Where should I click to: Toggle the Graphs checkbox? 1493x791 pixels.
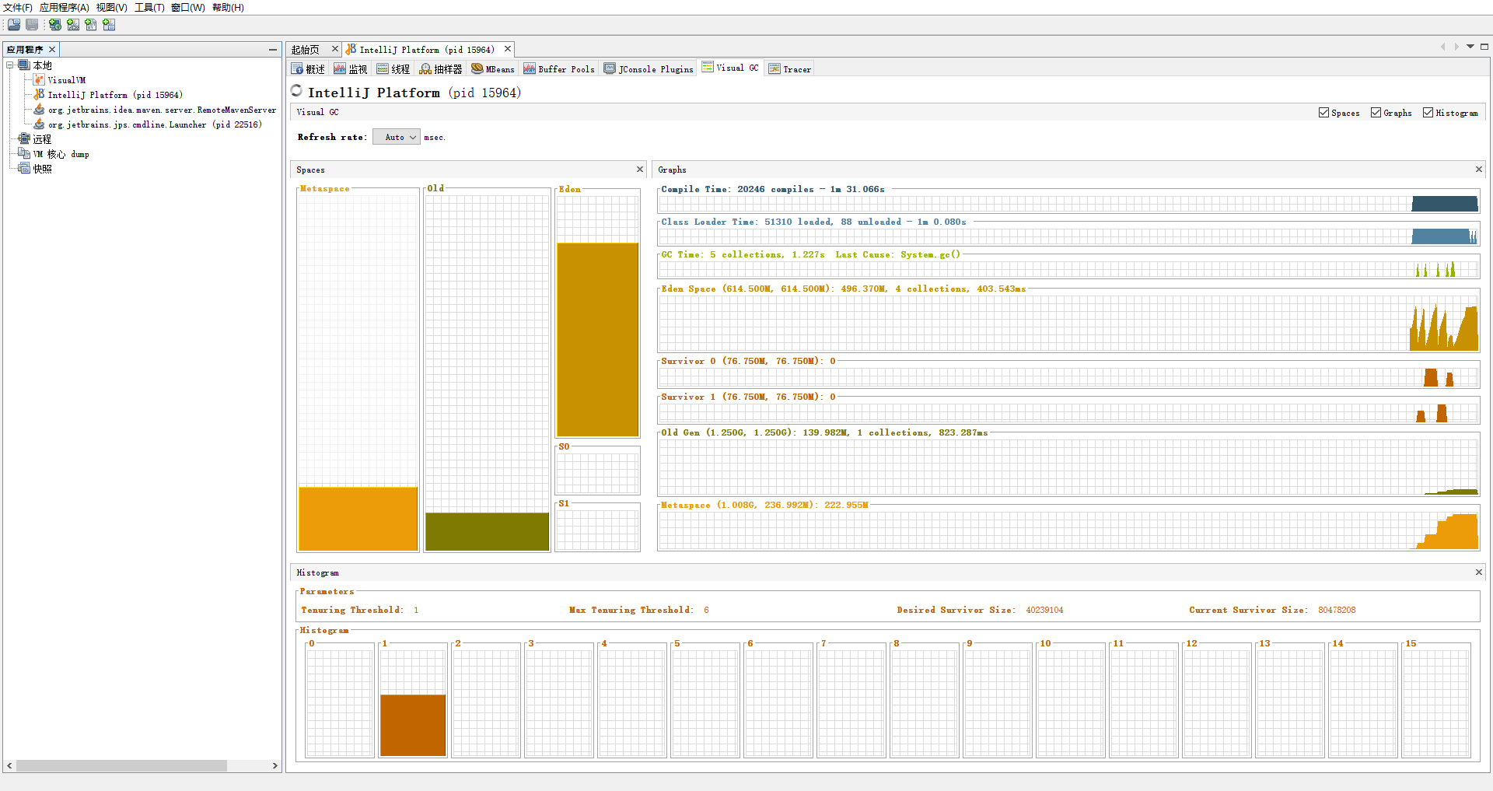click(x=1376, y=113)
